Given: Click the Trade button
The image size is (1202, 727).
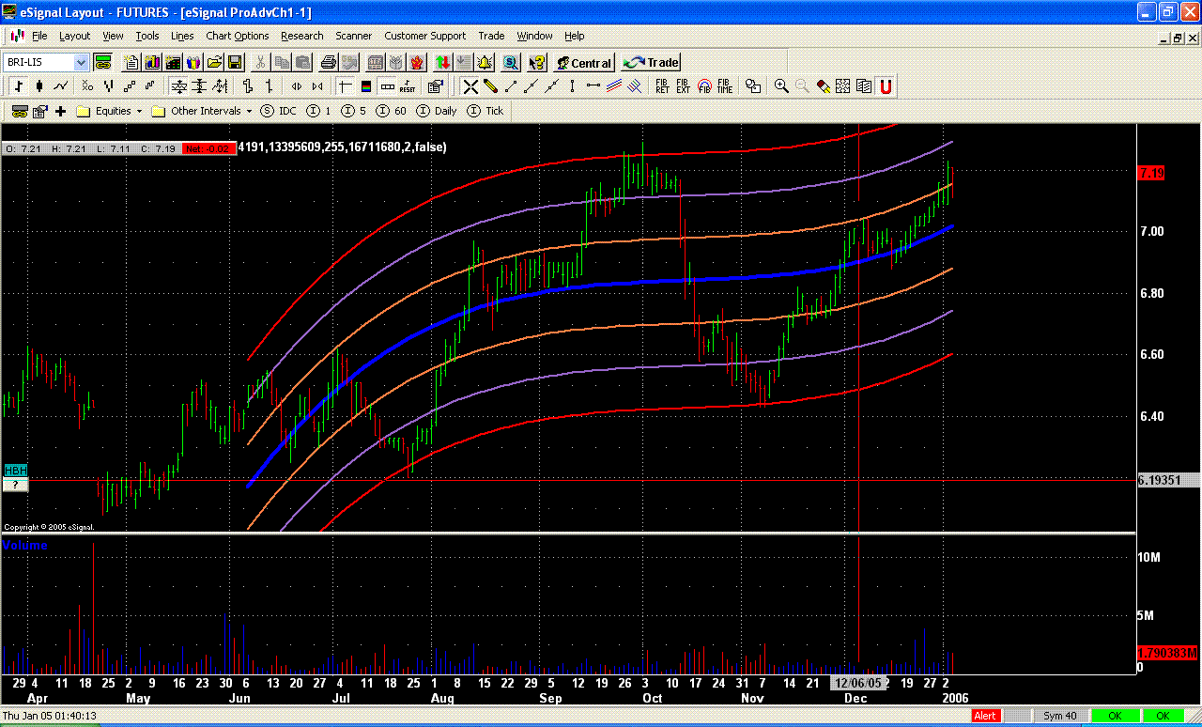Looking at the screenshot, I should (x=652, y=63).
